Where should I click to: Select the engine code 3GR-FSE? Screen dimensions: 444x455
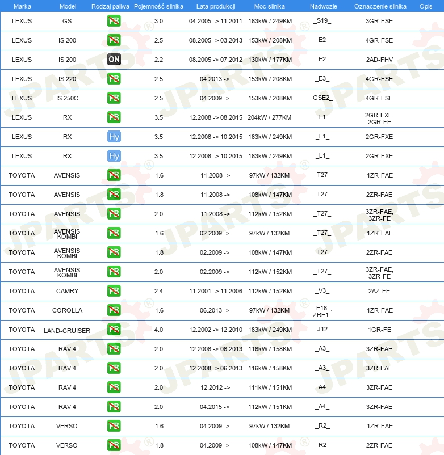click(379, 21)
